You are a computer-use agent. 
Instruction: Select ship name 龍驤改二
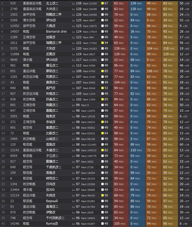pos(52,162)
